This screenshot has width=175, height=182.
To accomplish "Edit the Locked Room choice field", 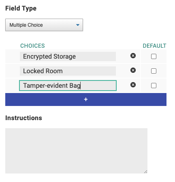I will (x=68, y=71).
